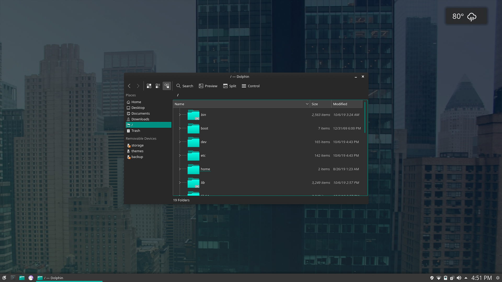This screenshot has width=502, height=282.
Task: Show hidden system tray icons
Action: tap(466, 278)
